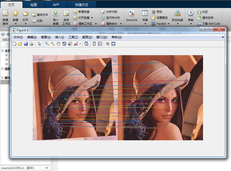Select the Rotate 3D tool

(64, 44)
